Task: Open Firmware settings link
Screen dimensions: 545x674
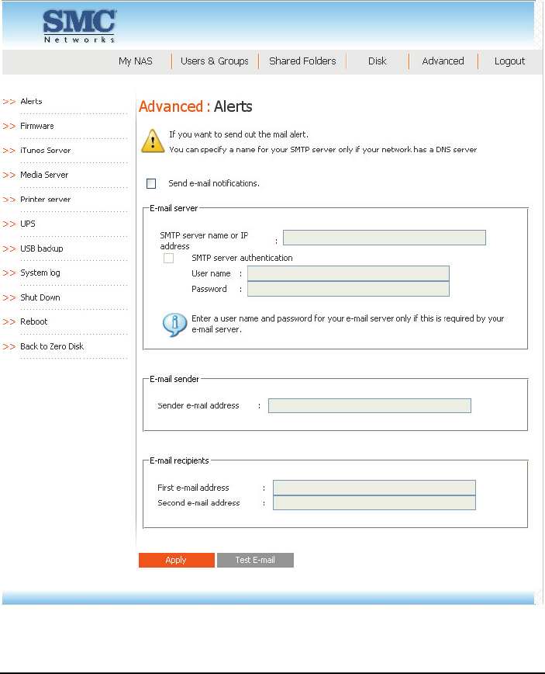Action: [x=37, y=126]
